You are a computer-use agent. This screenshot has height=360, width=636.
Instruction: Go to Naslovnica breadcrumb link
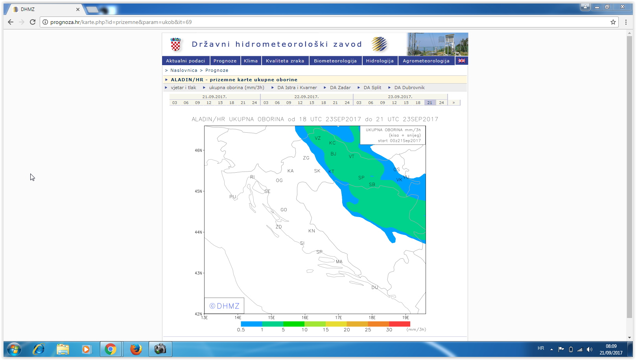[184, 70]
